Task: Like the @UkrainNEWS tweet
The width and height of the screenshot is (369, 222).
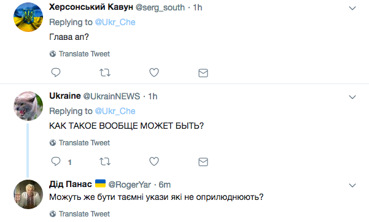Action: click(154, 161)
